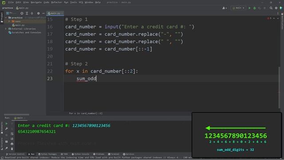Open the VCS menu
The width and height of the screenshot is (284, 160).
(81, 2)
